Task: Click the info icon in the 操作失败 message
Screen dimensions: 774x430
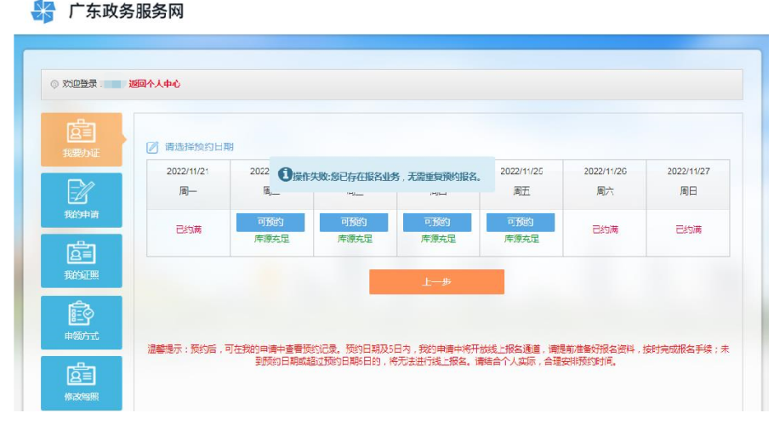Action: click(285, 174)
